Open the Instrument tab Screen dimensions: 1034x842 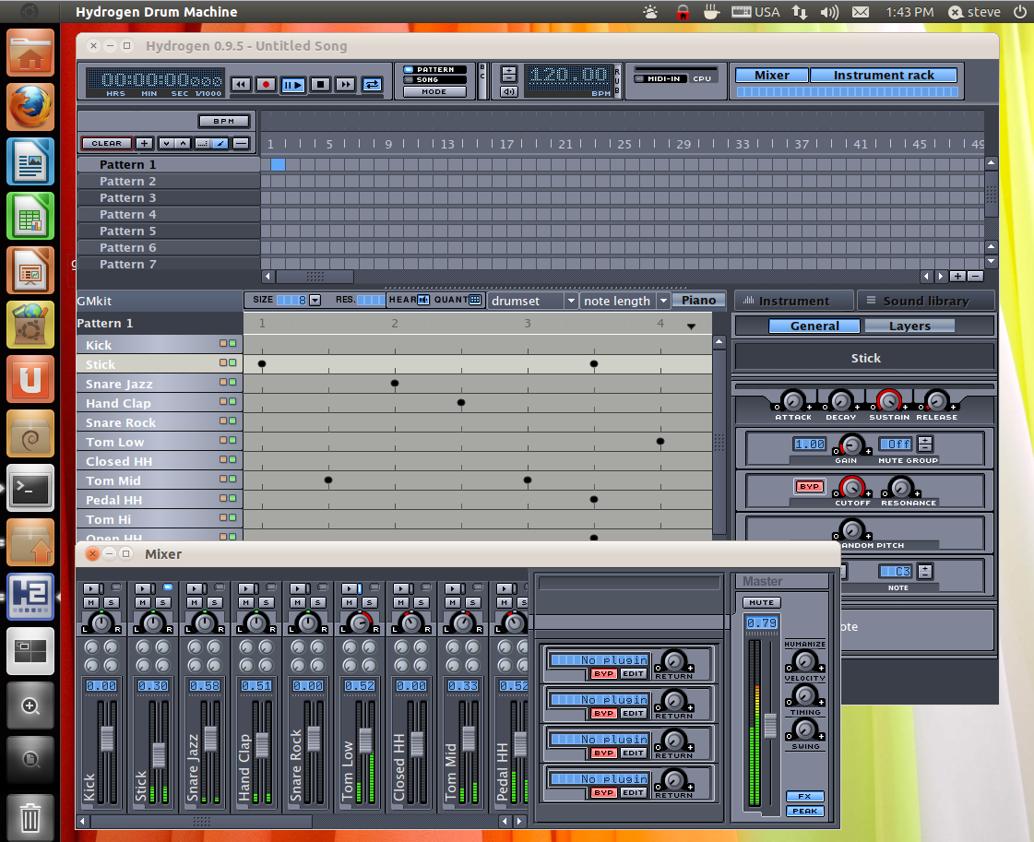[793, 301]
